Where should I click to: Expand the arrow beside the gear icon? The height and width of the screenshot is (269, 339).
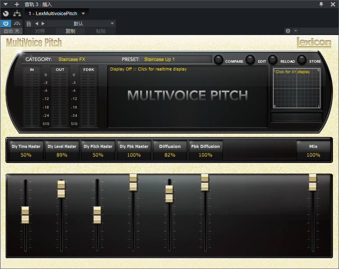[296, 31]
